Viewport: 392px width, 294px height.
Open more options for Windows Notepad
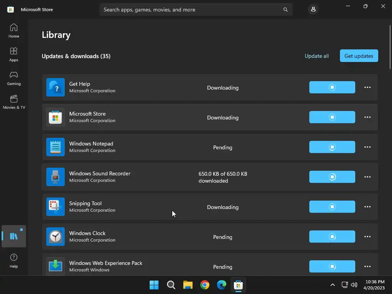tap(367, 147)
